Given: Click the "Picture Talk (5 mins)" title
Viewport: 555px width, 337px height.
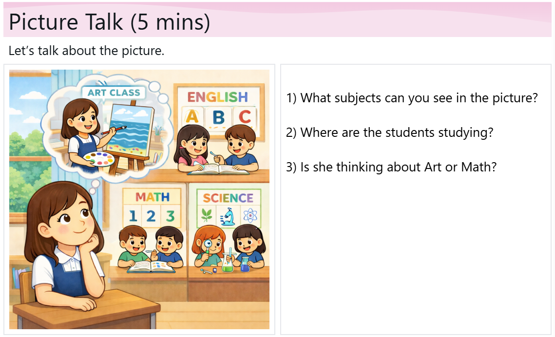Looking at the screenshot, I should tap(109, 22).
